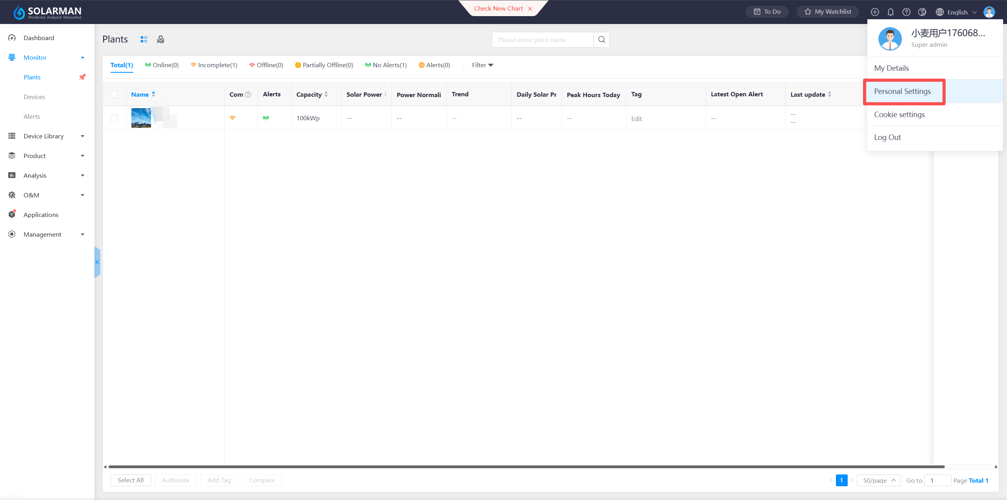Open the notifications bell

click(891, 12)
